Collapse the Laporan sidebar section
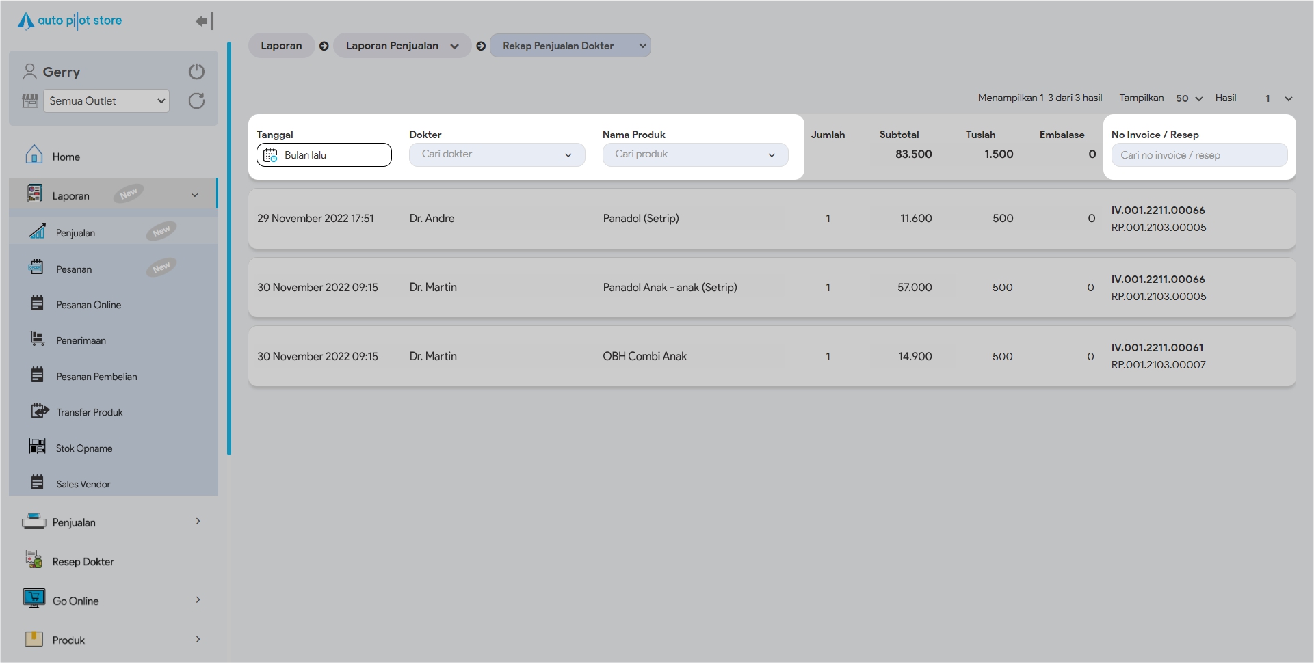1314x663 pixels. 194,195
